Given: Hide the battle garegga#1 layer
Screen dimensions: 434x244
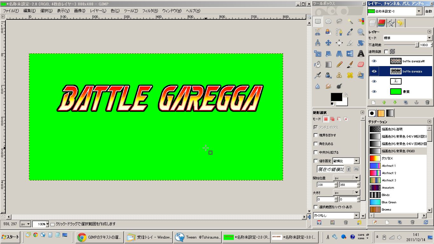Looking at the screenshot, I should (374, 61).
